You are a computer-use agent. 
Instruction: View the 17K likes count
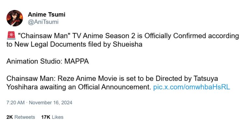tap(46, 117)
